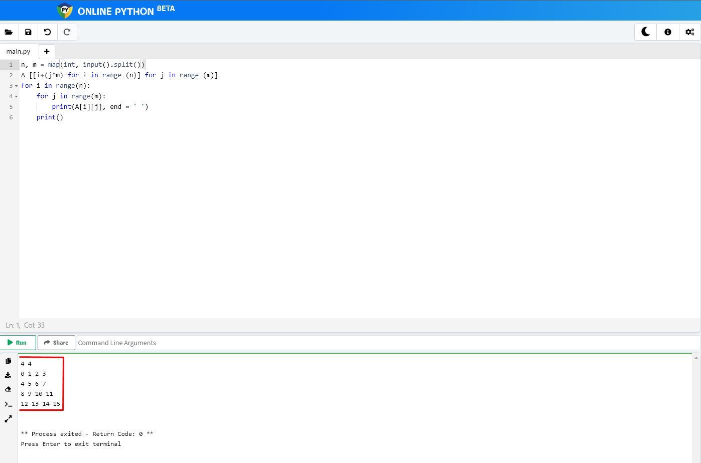Undo the last edit

point(48,32)
